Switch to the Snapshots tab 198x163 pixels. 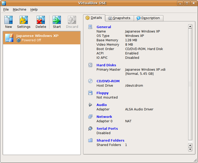click(x=120, y=18)
